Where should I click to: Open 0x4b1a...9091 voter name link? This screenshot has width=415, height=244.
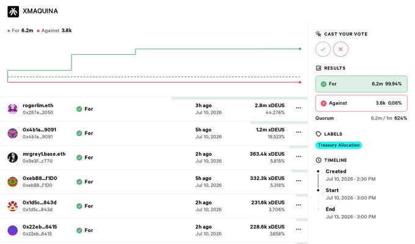(40, 130)
